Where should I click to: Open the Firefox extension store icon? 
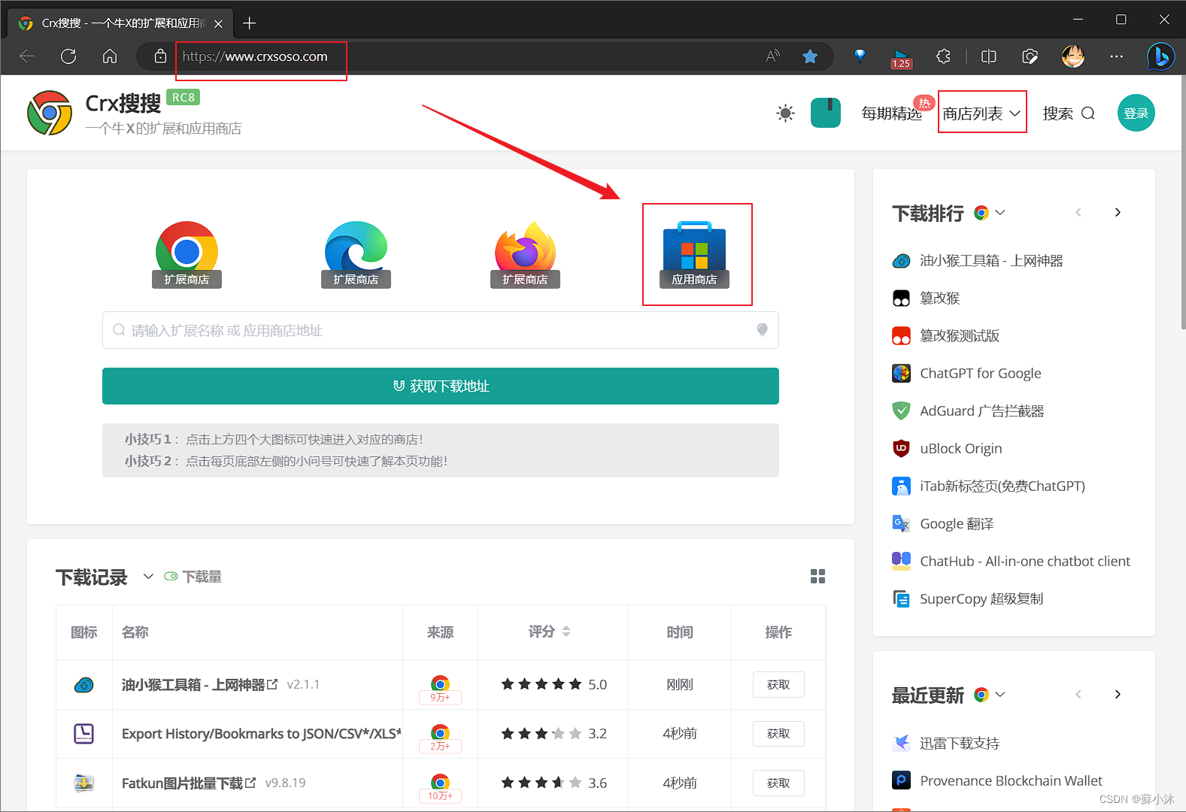point(525,254)
